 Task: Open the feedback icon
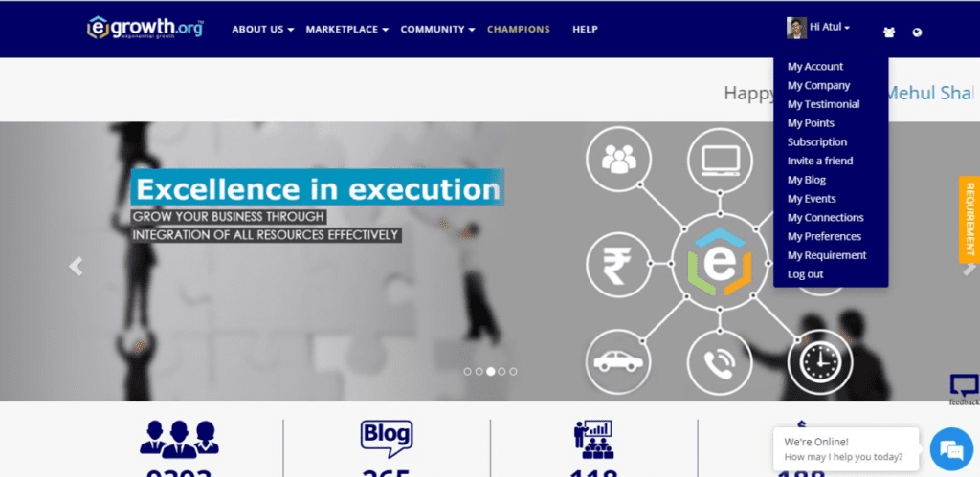(965, 390)
